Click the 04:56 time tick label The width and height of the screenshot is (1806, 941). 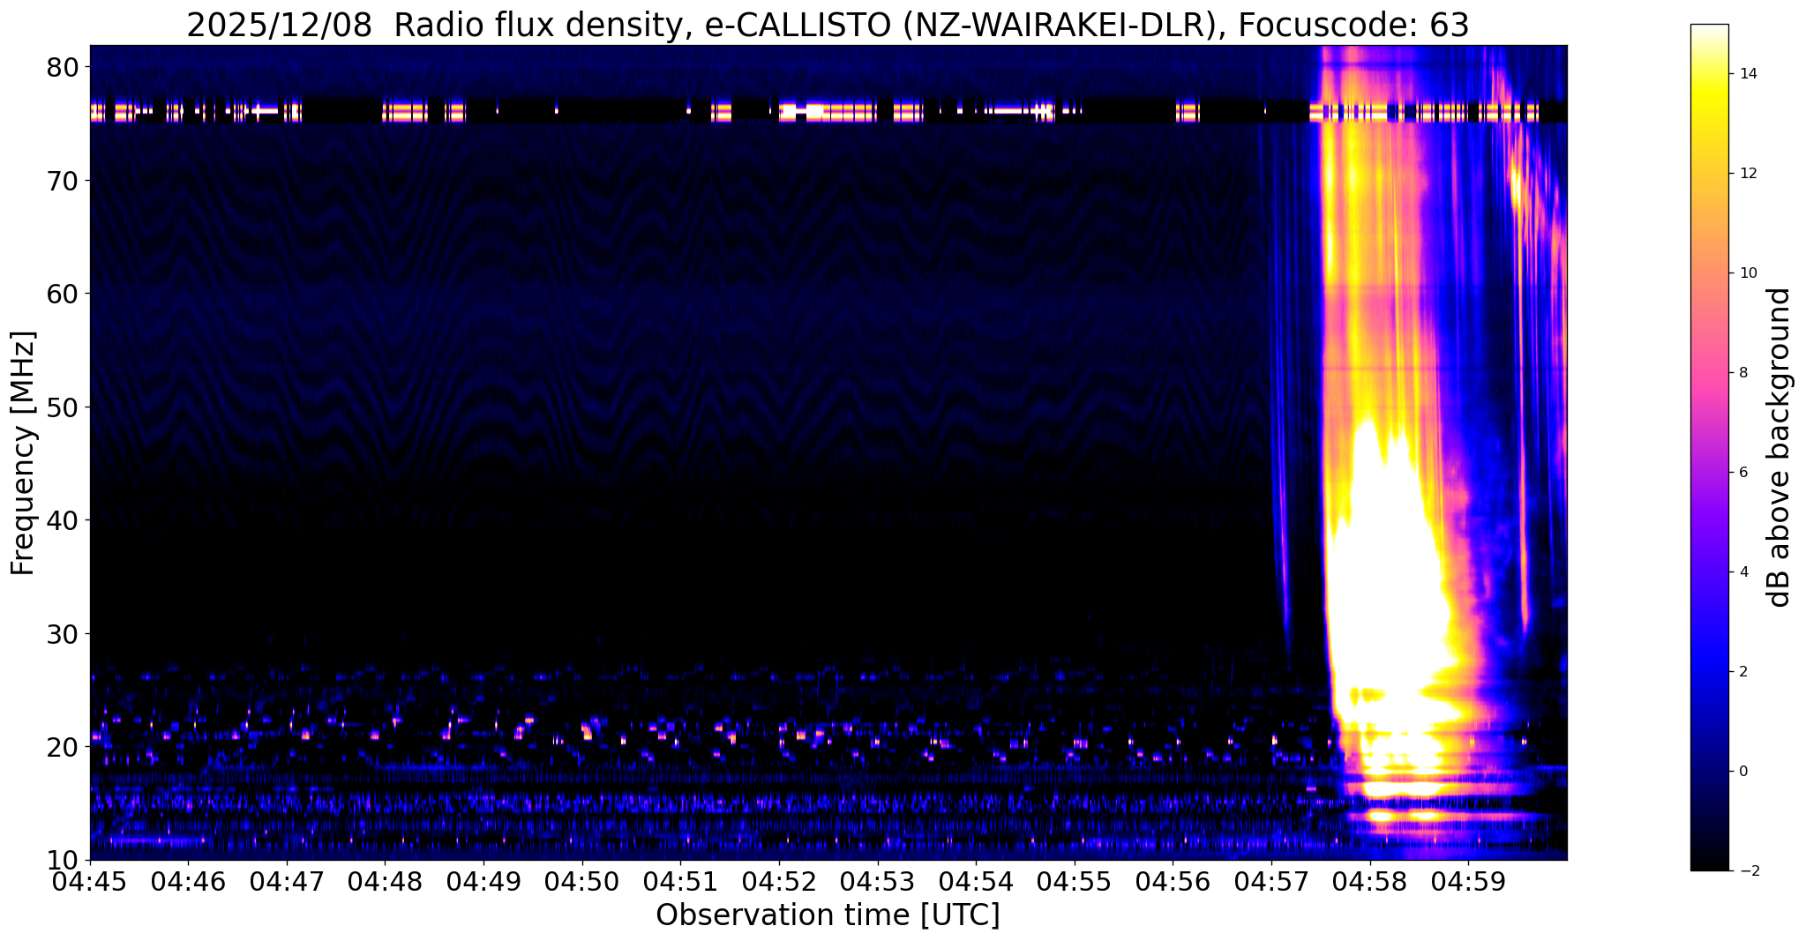[x=1173, y=881]
